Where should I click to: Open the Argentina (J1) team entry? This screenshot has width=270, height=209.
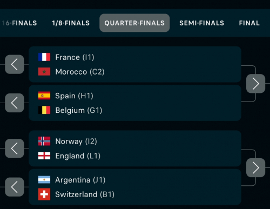point(72,180)
